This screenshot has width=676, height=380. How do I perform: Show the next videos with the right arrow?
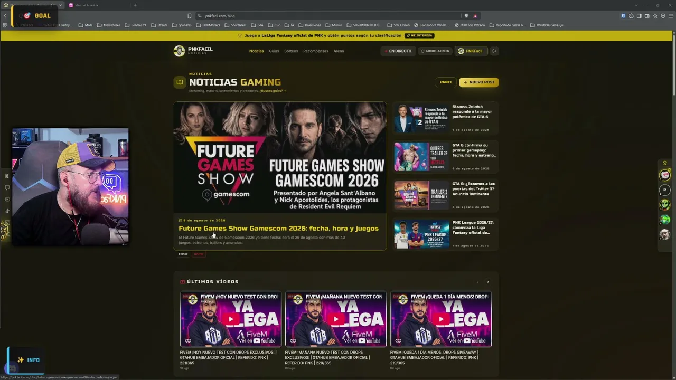tap(487, 282)
